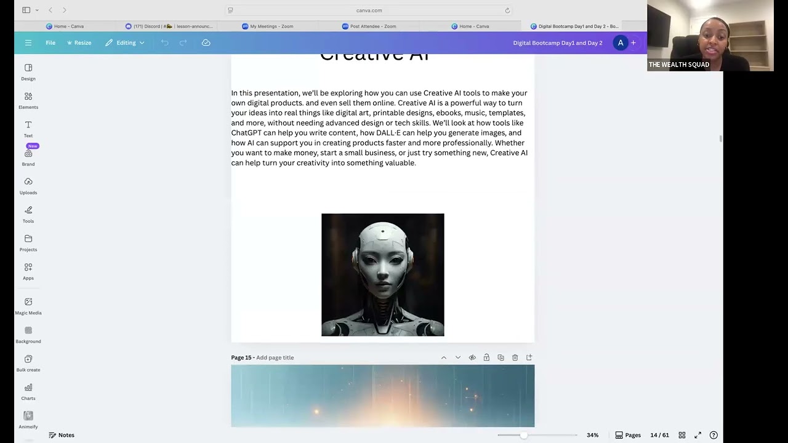
Task: Open the Resize menu
Action: [x=79, y=42]
